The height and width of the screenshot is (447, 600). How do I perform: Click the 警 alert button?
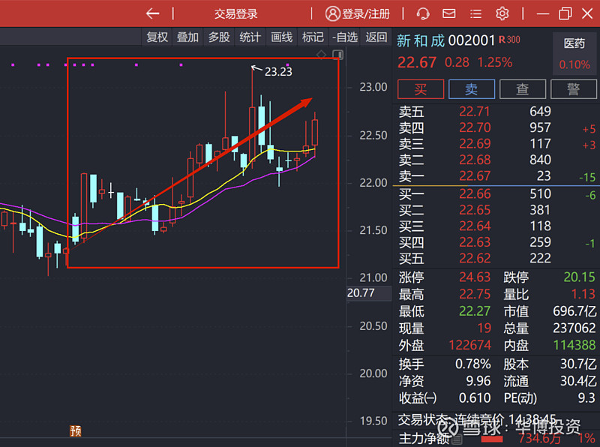point(573,89)
